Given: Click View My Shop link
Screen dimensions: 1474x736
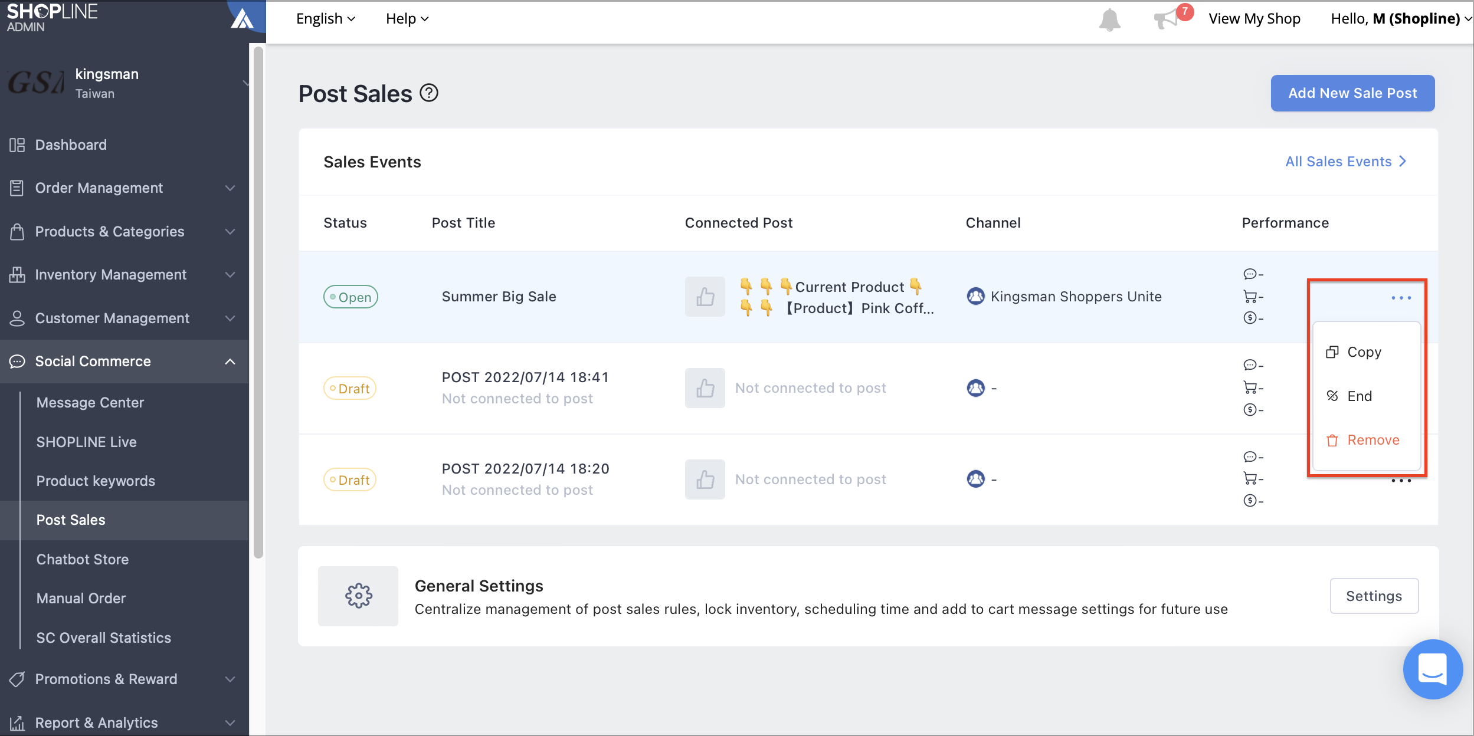Looking at the screenshot, I should click(x=1254, y=19).
